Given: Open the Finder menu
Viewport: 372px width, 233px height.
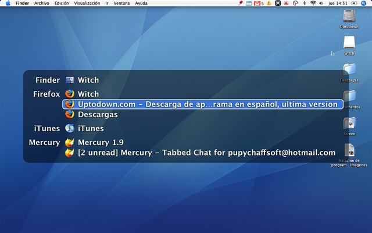Looking at the screenshot, I should 22,3.
